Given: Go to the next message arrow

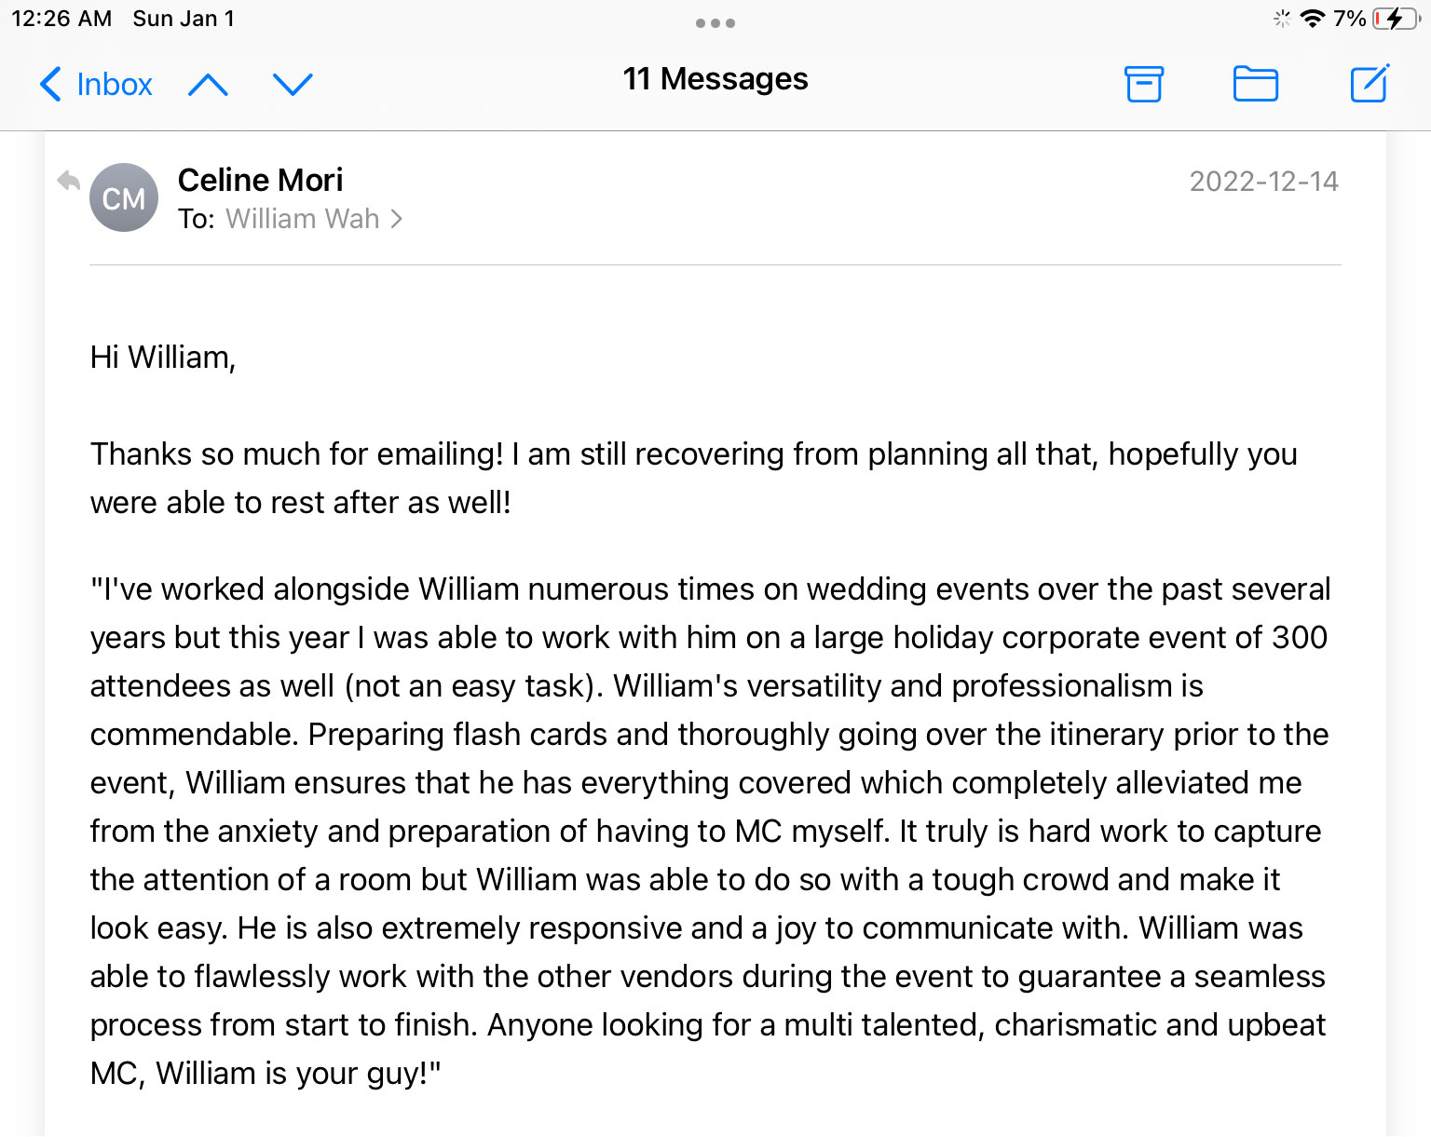Looking at the screenshot, I should pos(293,85).
